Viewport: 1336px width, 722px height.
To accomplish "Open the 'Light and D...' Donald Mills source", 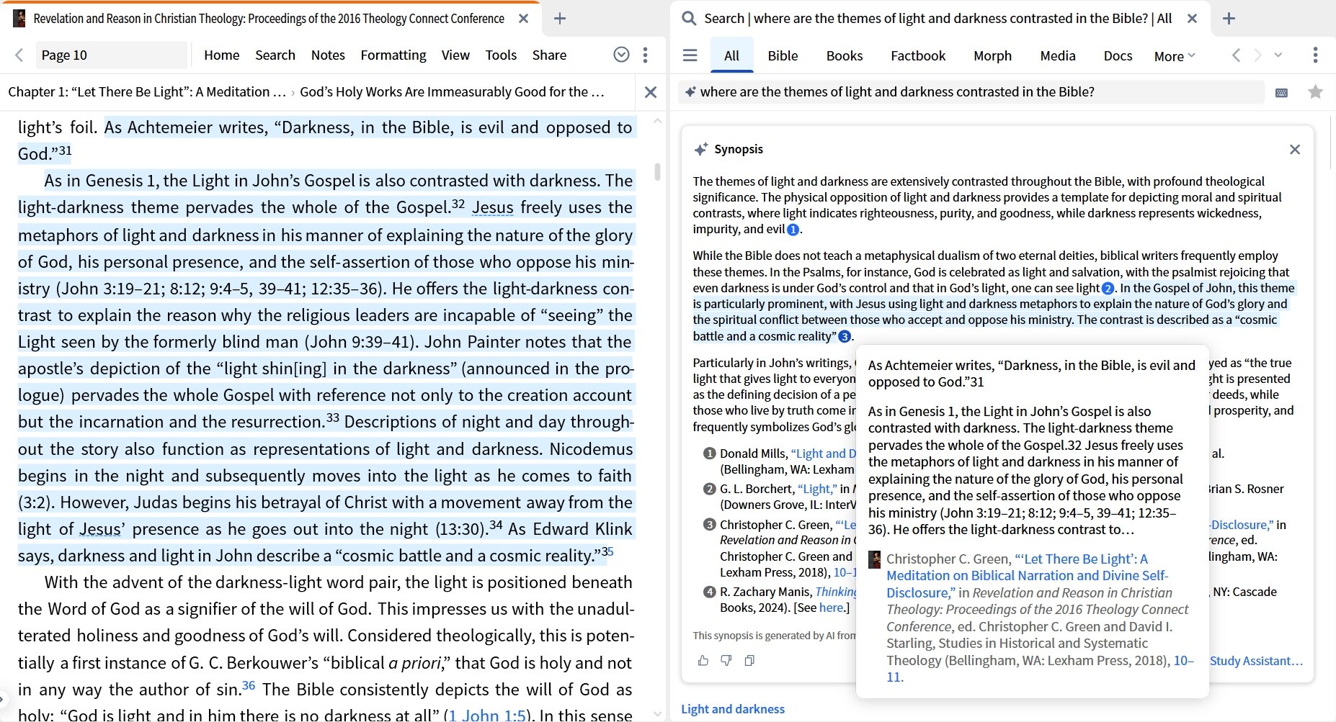I will (823, 453).
